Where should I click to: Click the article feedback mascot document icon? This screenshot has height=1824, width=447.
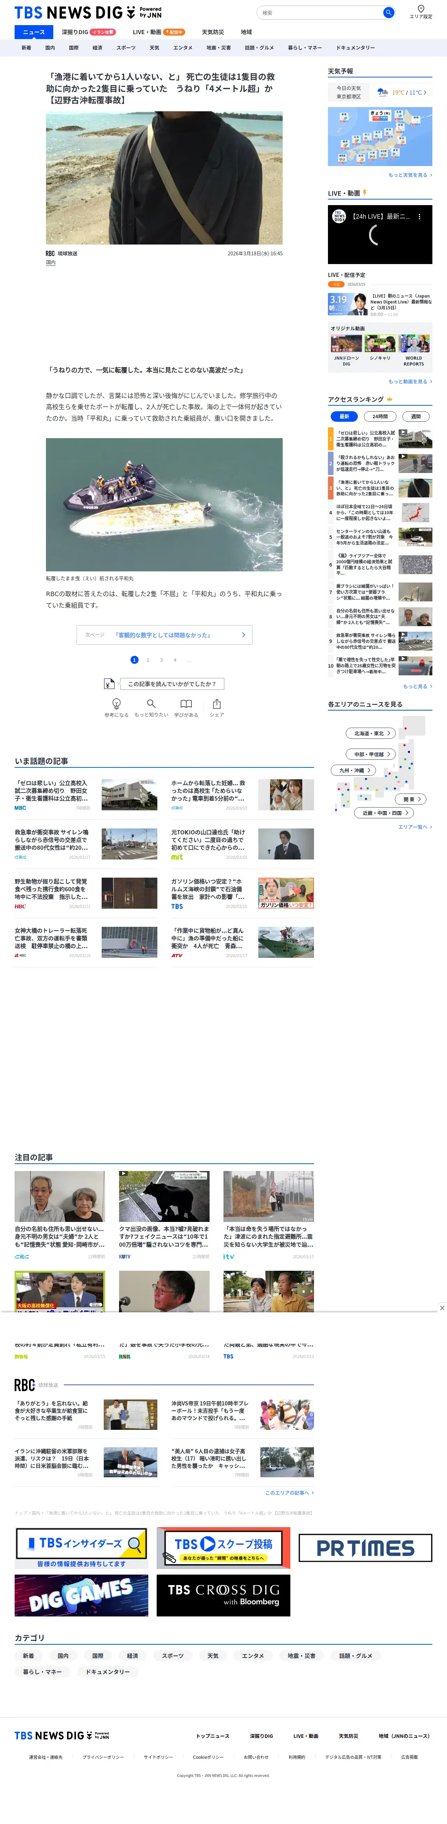(x=109, y=683)
